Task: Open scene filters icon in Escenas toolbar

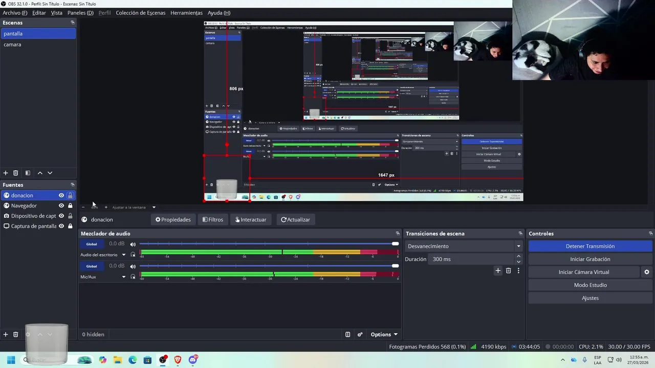Action: click(x=28, y=173)
